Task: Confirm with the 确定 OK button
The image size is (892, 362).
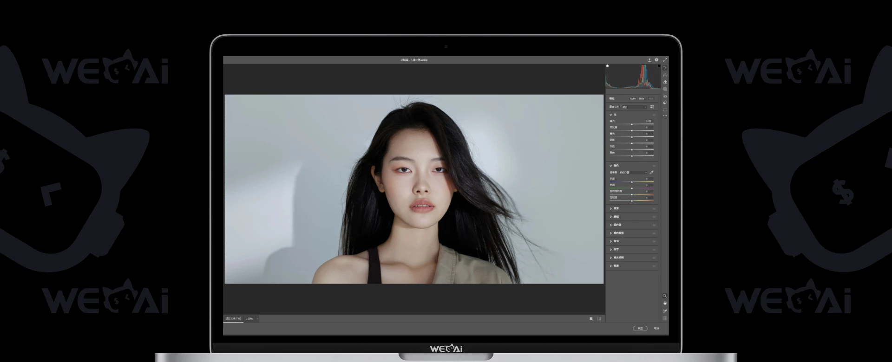Action: [640, 328]
